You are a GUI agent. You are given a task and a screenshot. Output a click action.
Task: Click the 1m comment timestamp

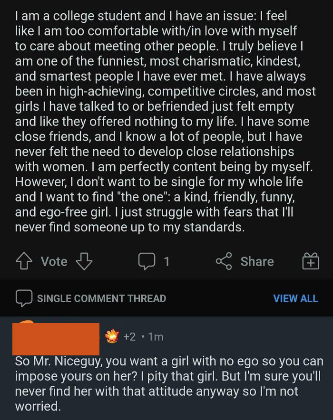click(x=155, y=337)
